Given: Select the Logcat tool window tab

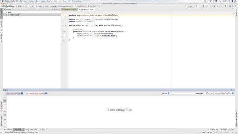Looking at the screenshot, I should click(19, 130).
